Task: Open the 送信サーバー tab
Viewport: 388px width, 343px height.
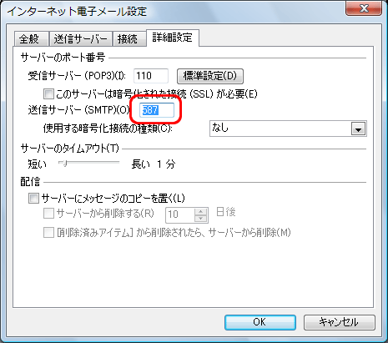Action: pyautogui.click(x=81, y=38)
